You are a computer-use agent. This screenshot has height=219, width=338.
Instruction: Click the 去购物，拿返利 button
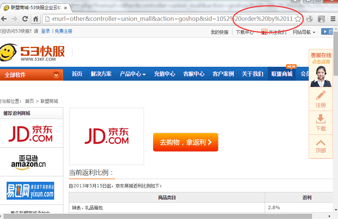(186, 142)
